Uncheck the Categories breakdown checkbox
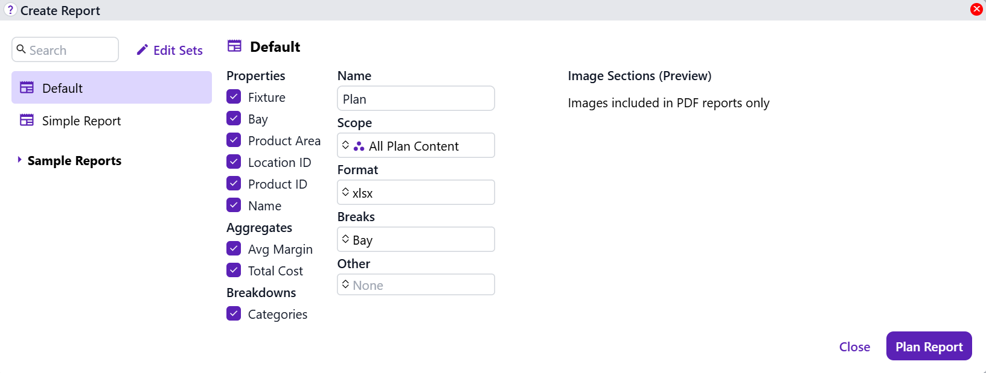 point(234,314)
